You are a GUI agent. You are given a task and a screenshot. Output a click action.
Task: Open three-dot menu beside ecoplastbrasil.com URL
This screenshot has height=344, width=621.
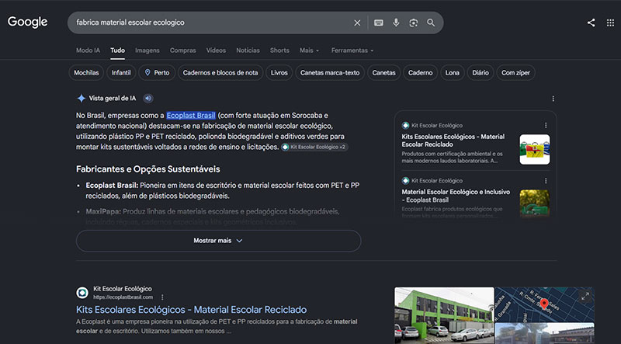pos(162,297)
